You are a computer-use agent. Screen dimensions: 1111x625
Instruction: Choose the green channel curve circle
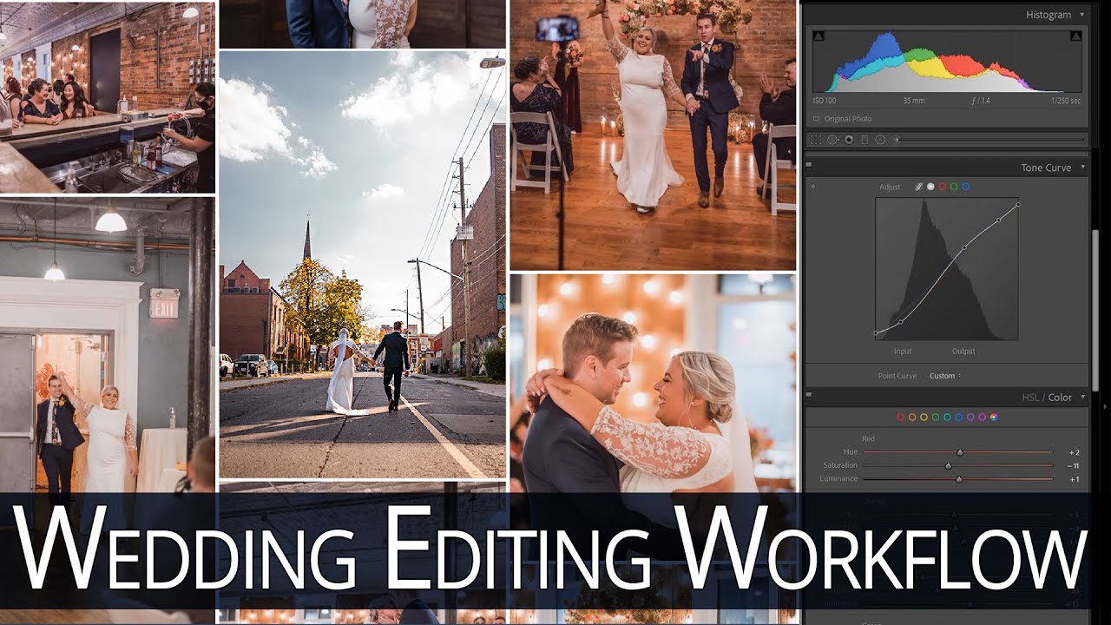(954, 187)
